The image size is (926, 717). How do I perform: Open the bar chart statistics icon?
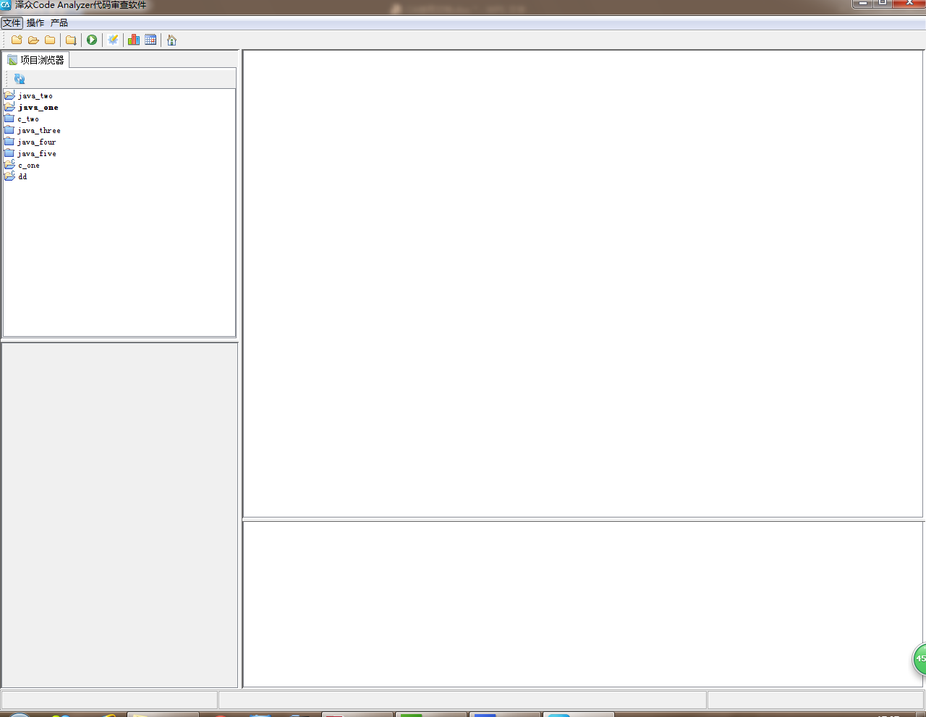(x=134, y=40)
